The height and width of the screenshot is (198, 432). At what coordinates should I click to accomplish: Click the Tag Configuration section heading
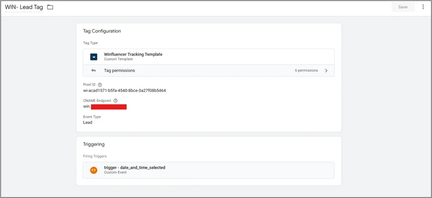(x=102, y=31)
